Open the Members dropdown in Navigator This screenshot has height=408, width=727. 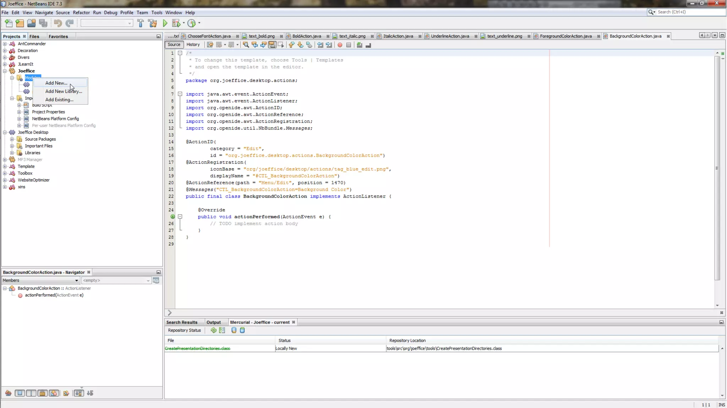40,280
